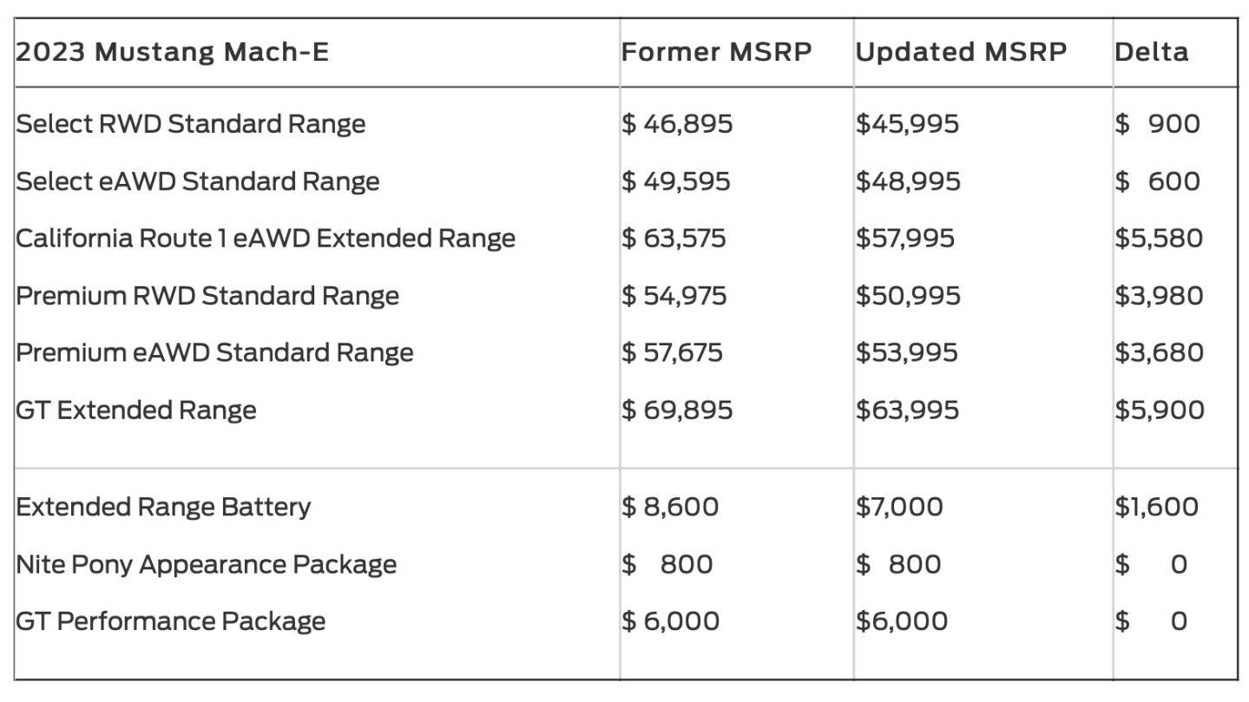Click the delta value $3,980

click(x=1160, y=296)
